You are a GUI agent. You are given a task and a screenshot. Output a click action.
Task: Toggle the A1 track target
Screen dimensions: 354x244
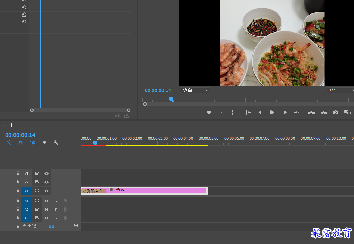point(27,201)
